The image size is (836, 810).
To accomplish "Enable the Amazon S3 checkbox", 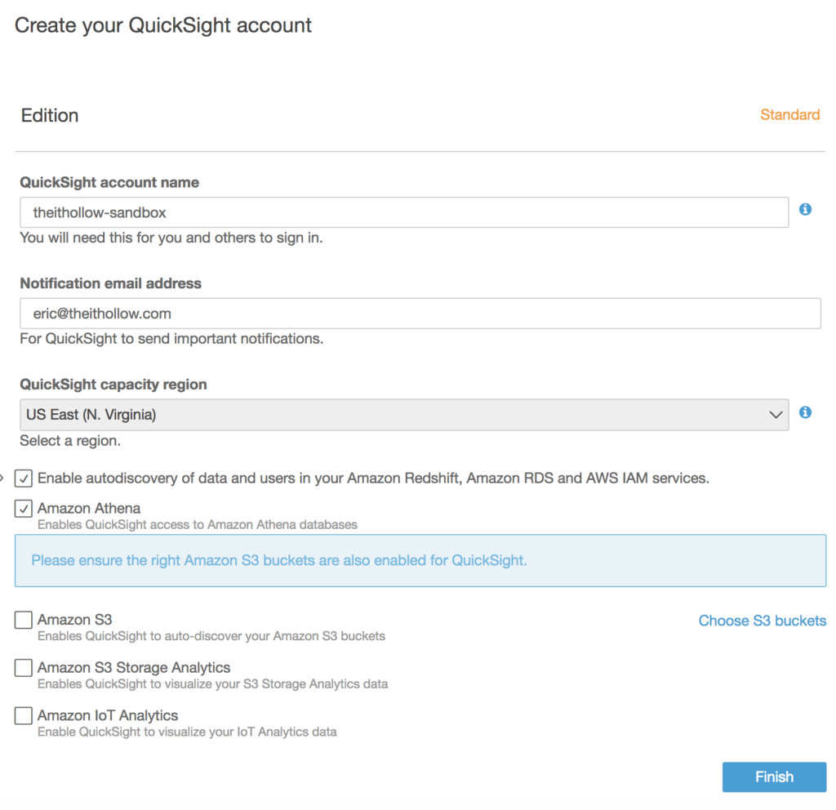I will (24, 621).
